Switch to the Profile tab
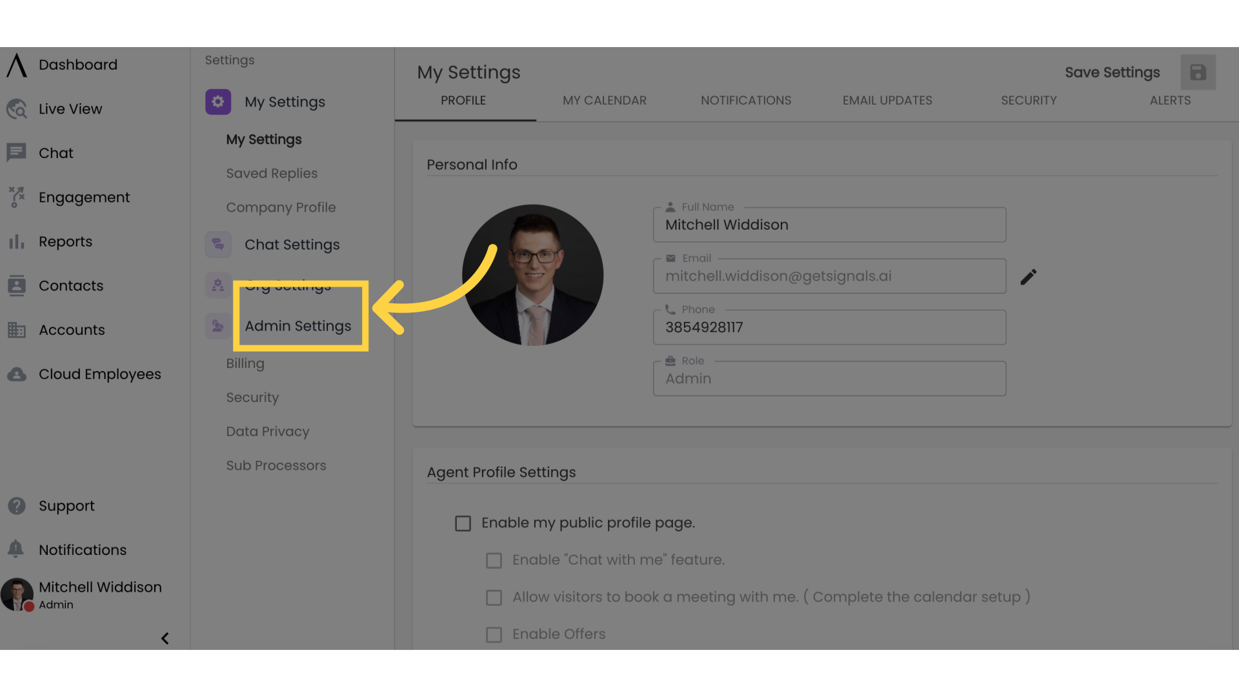This screenshot has height=697, width=1239. click(x=463, y=101)
